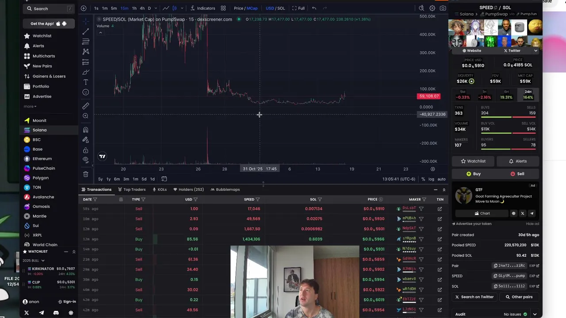The width and height of the screenshot is (566, 318).
Task: Open go-to-date calendar icon
Action: (x=164, y=179)
